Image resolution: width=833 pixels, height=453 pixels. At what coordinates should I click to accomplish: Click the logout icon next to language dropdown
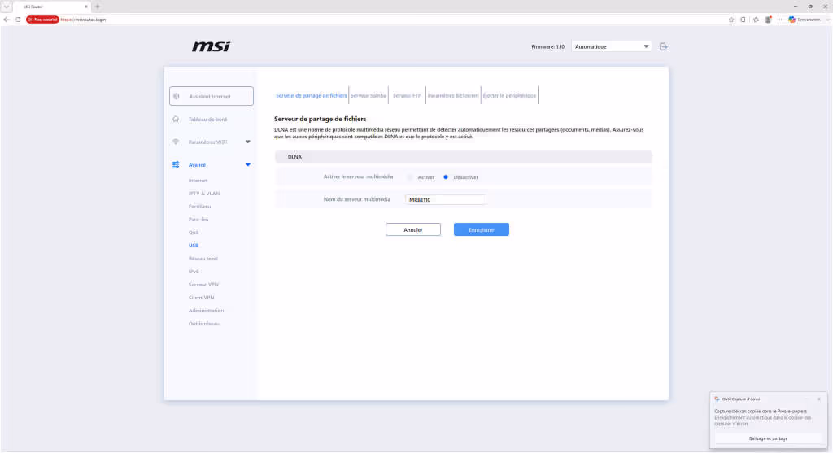664,46
